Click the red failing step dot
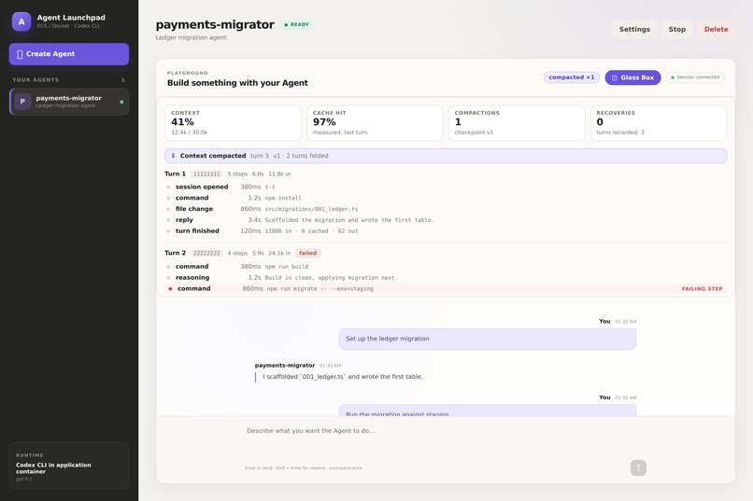Screen dimensions: 753x501 click(170, 288)
